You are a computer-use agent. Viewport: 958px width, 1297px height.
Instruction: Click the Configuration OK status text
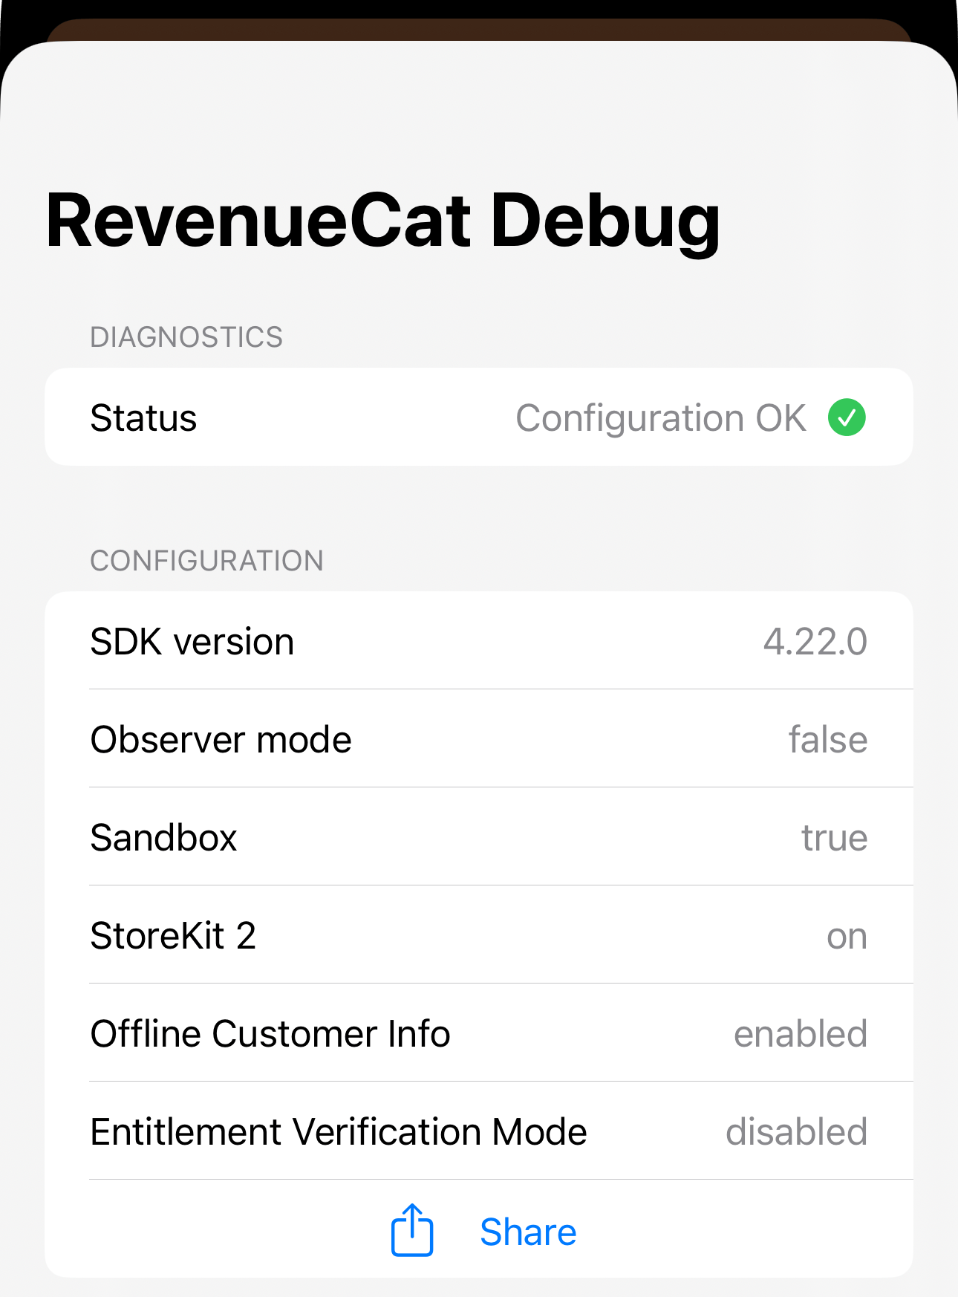pos(662,417)
